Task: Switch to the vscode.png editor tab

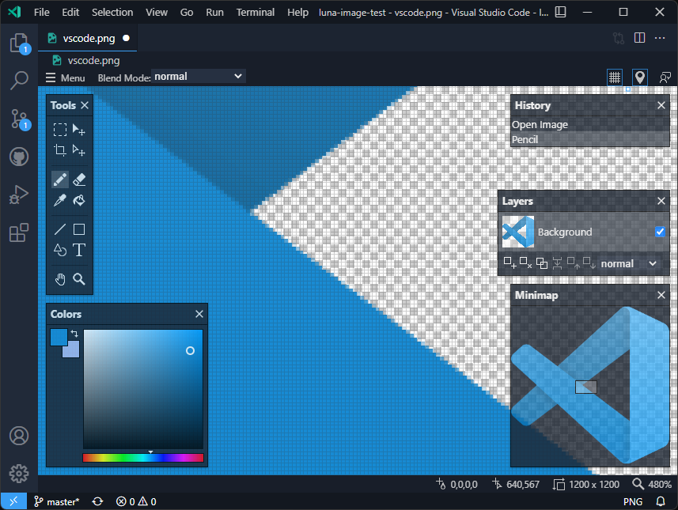Action: [x=88, y=38]
